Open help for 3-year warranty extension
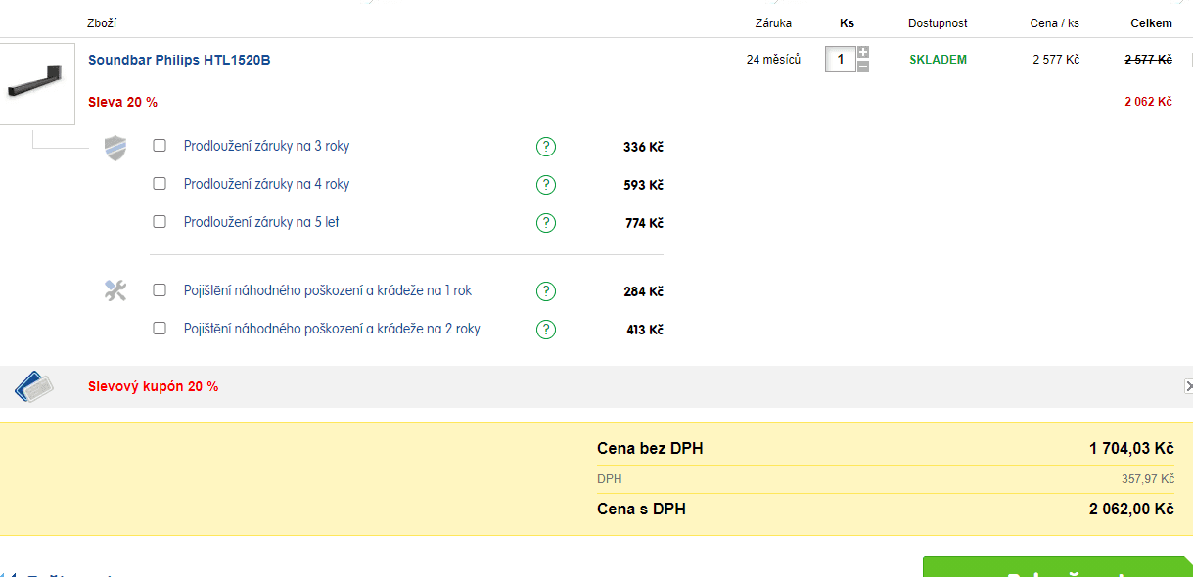 546,147
